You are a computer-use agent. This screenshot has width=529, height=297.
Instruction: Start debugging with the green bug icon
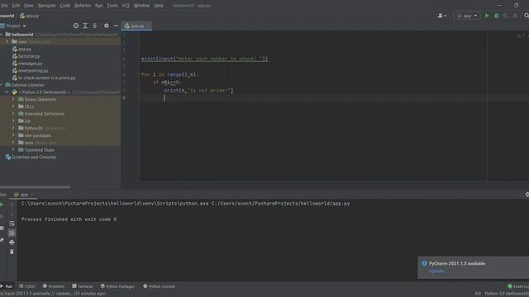tap(496, 16)
